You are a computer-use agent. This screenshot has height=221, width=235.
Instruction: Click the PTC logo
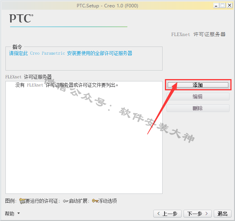pos(21,18)
